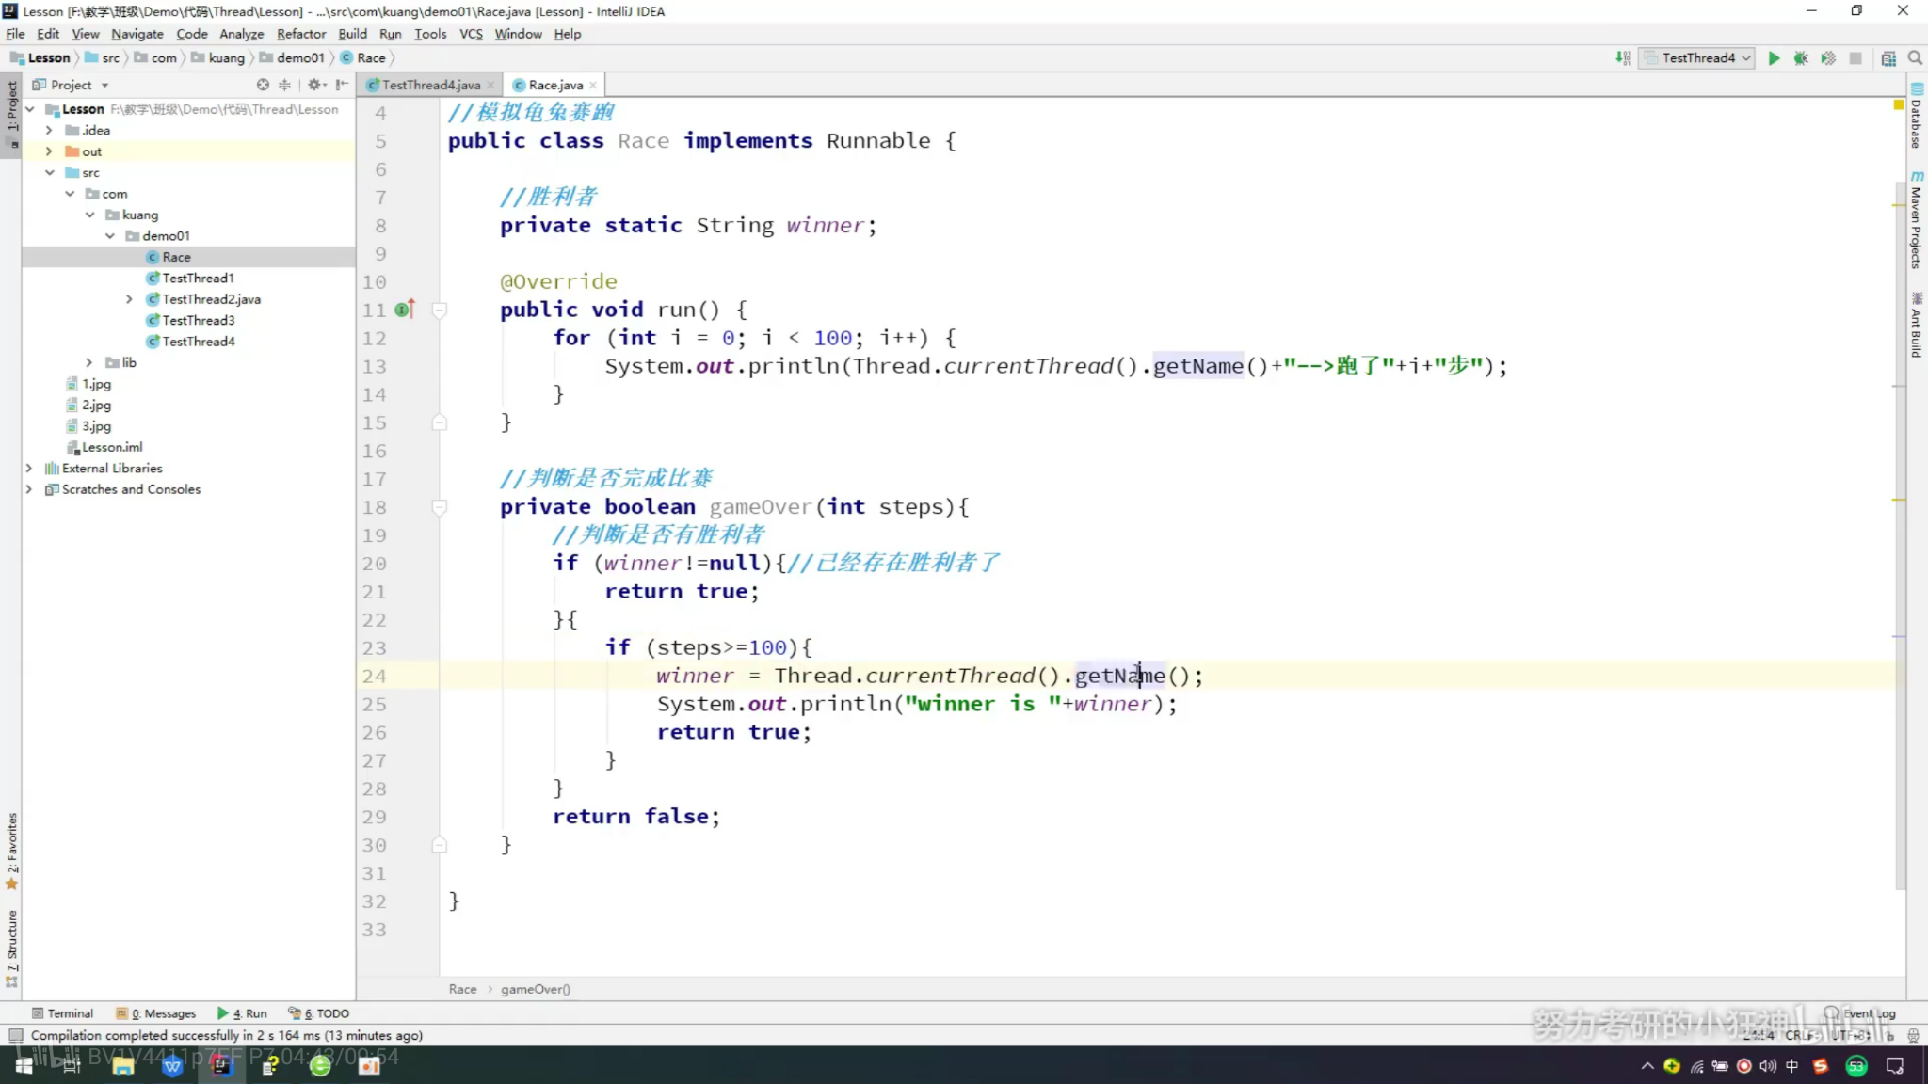1928x1084 pixels.
Task: Open the VCS menu
Action: coord(471,34)
